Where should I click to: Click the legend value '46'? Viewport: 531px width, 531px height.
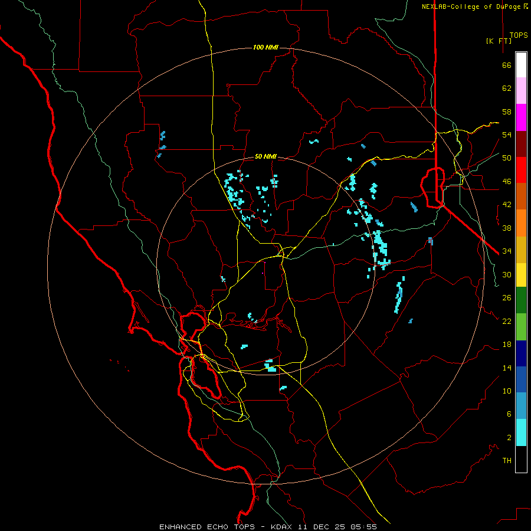(507, 182)
